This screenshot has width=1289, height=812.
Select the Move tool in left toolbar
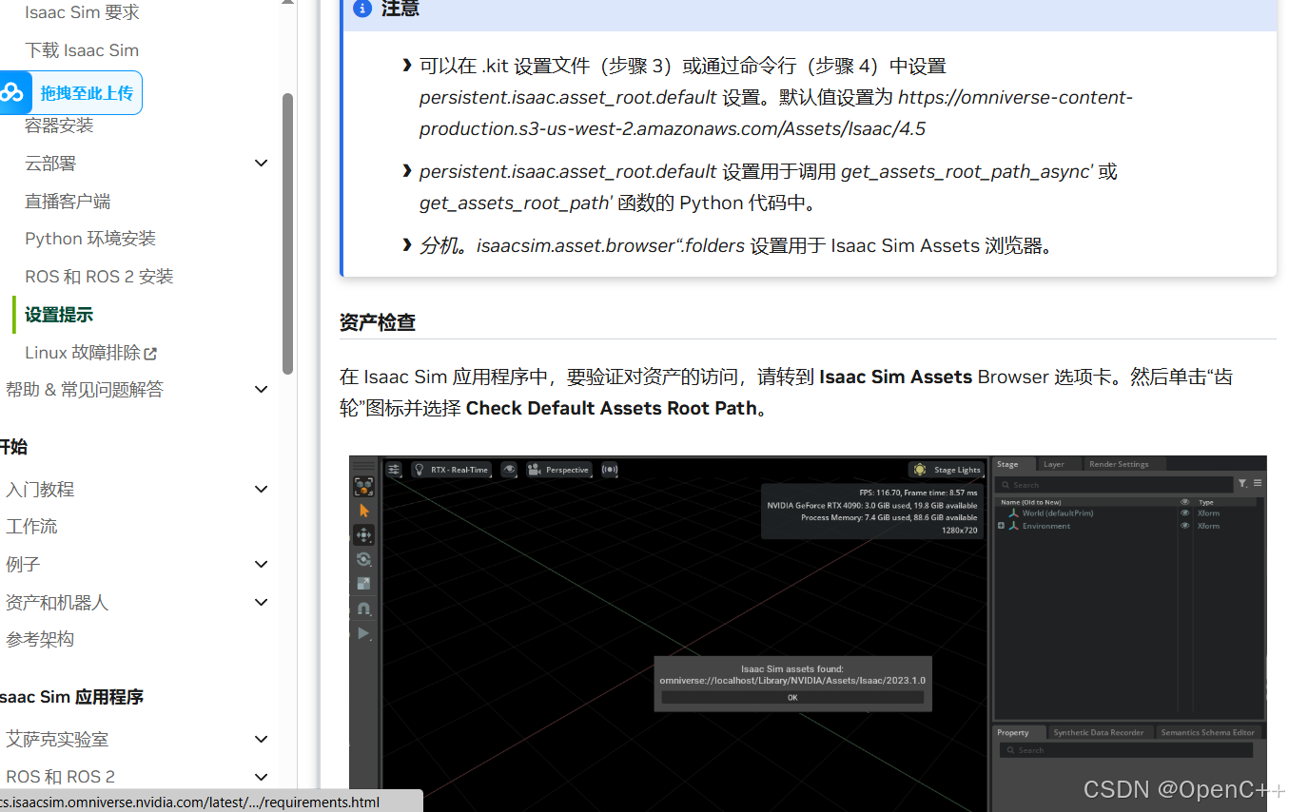(x=363, y=535)
